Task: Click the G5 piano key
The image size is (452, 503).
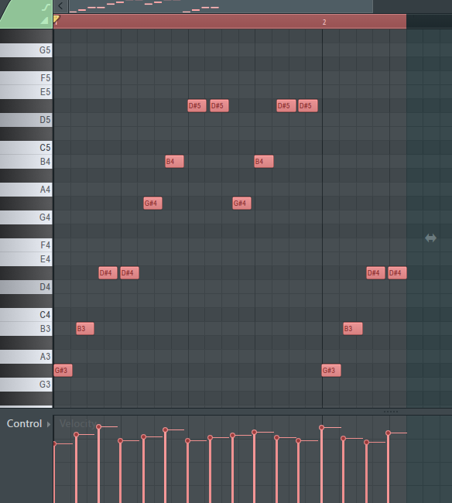Action: pos(26,50)
